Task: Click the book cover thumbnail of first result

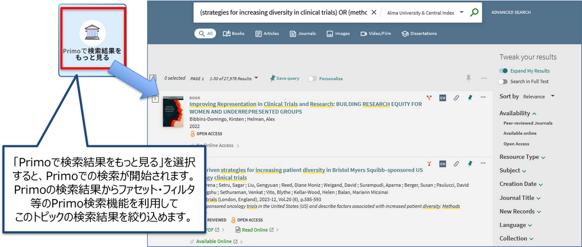Action: (x=173, y=111)
